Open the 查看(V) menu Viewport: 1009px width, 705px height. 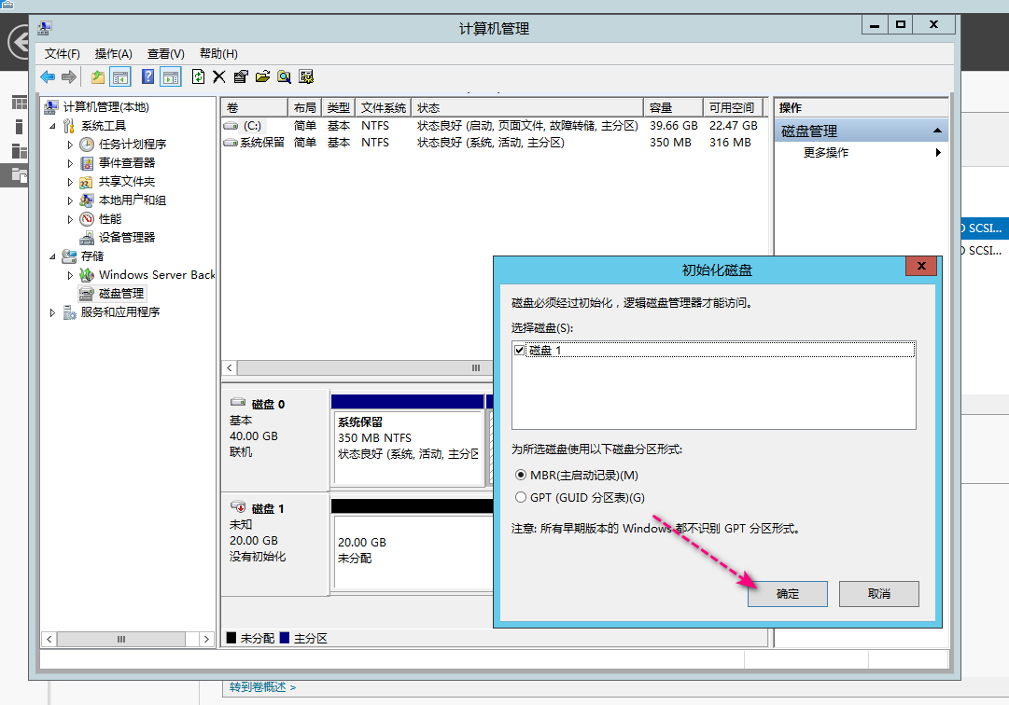165,54
